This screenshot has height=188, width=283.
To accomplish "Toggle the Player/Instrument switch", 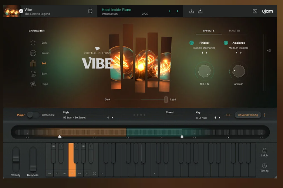I will (33, 115).
